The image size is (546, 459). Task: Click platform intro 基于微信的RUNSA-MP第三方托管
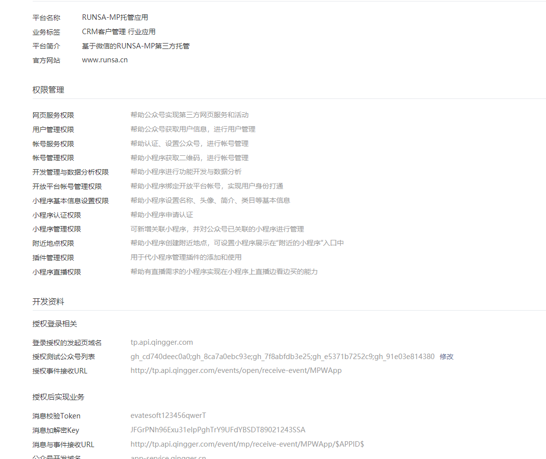tap(136, 46)
